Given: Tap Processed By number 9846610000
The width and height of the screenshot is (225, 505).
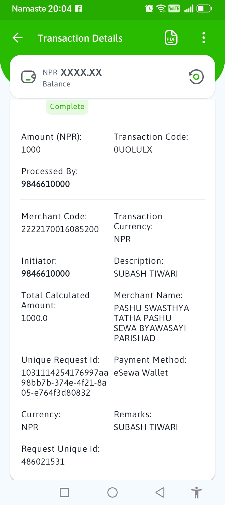Looking at the screenshot, I should pos(46,184).
